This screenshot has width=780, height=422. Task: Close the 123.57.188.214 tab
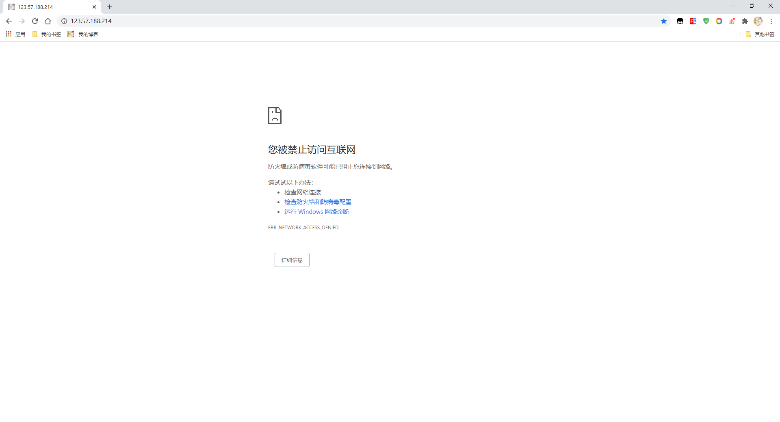click(94, 7)
